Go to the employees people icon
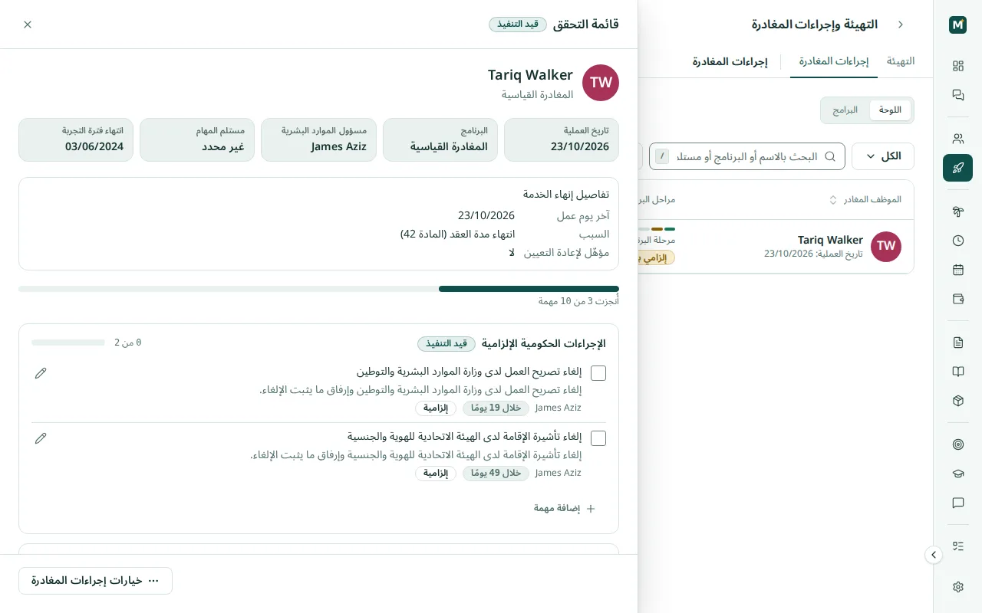Screen dimensions: 982x613 pos(957,139)
